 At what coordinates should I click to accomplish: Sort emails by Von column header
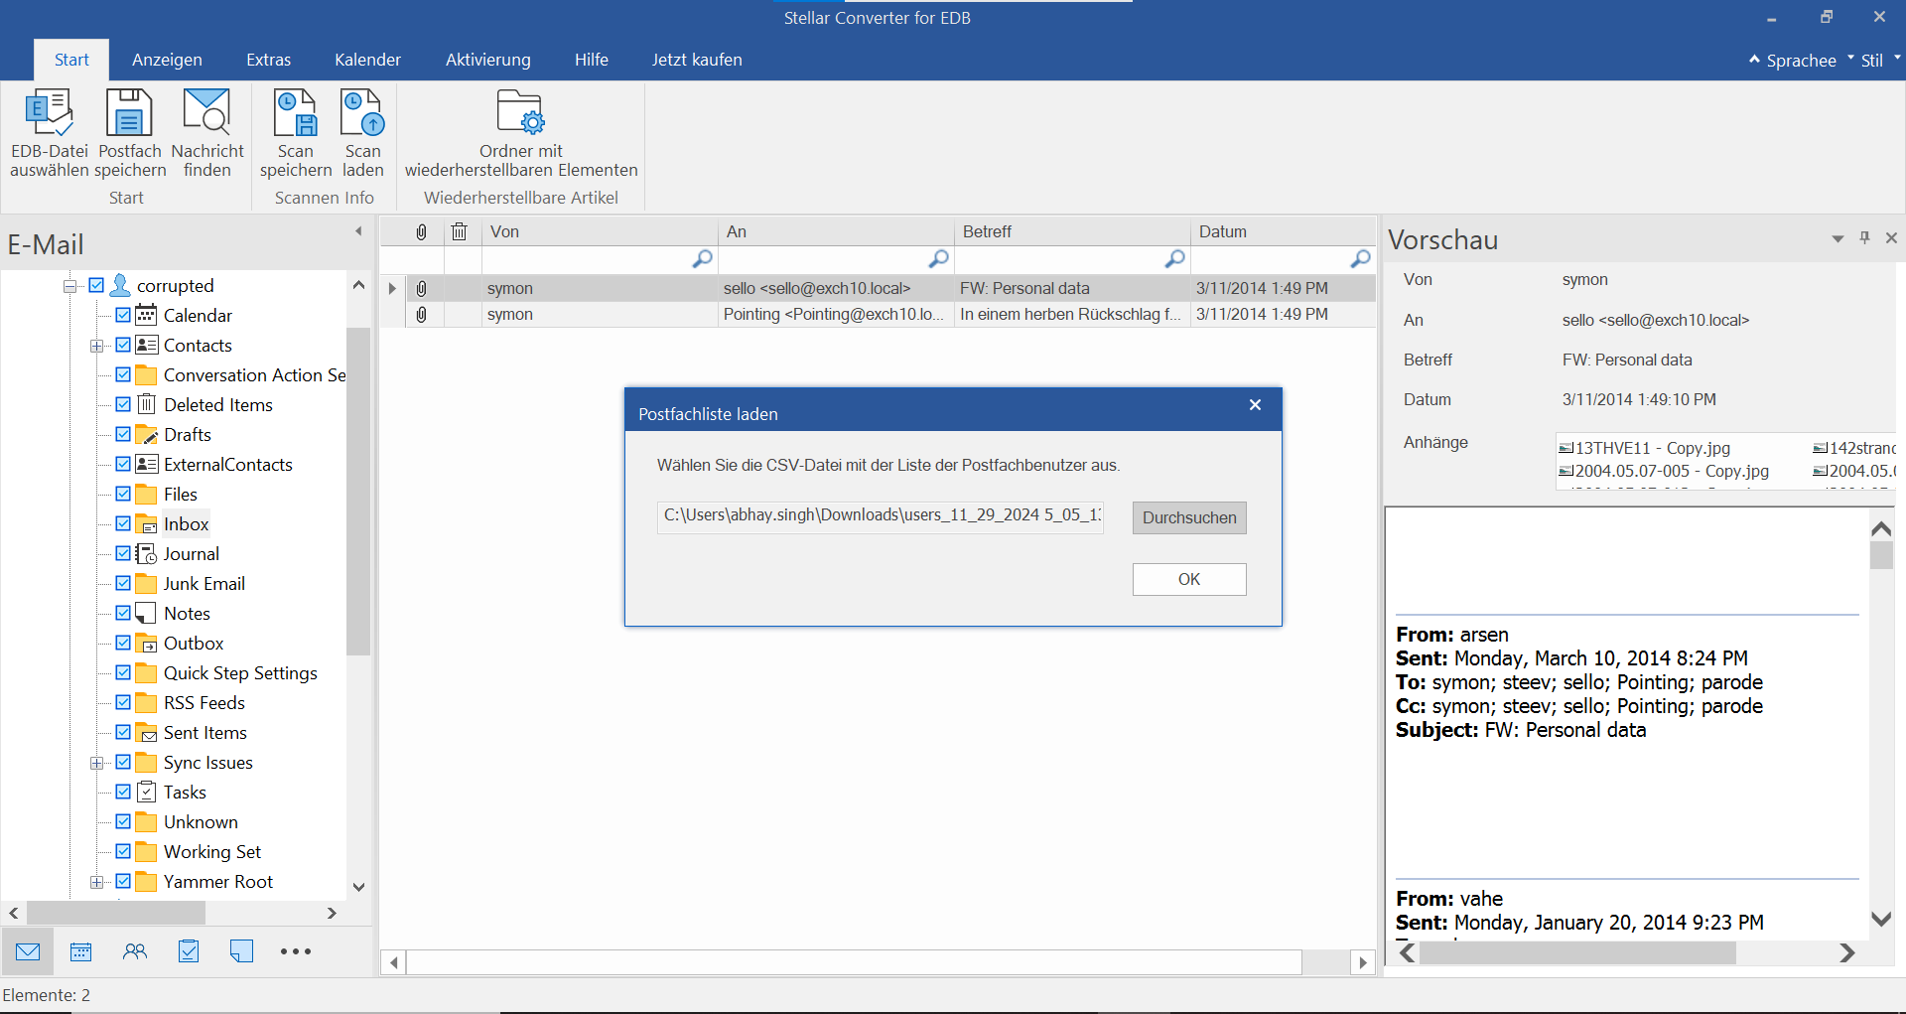point(600,231)
